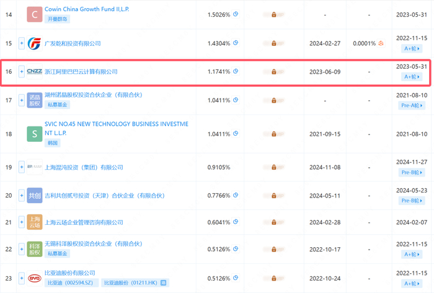Open shareholding chart icon next to 0.7766%

point(236,195)
